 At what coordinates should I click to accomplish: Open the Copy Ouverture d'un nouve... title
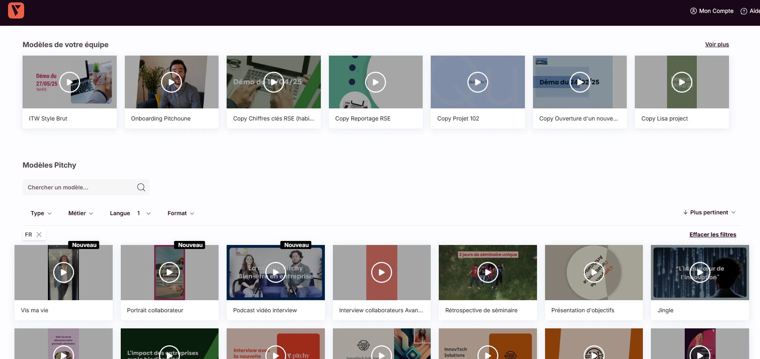(578, 118)
